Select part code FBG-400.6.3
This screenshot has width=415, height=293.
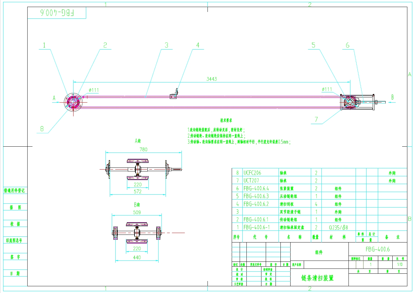[256, 196]
